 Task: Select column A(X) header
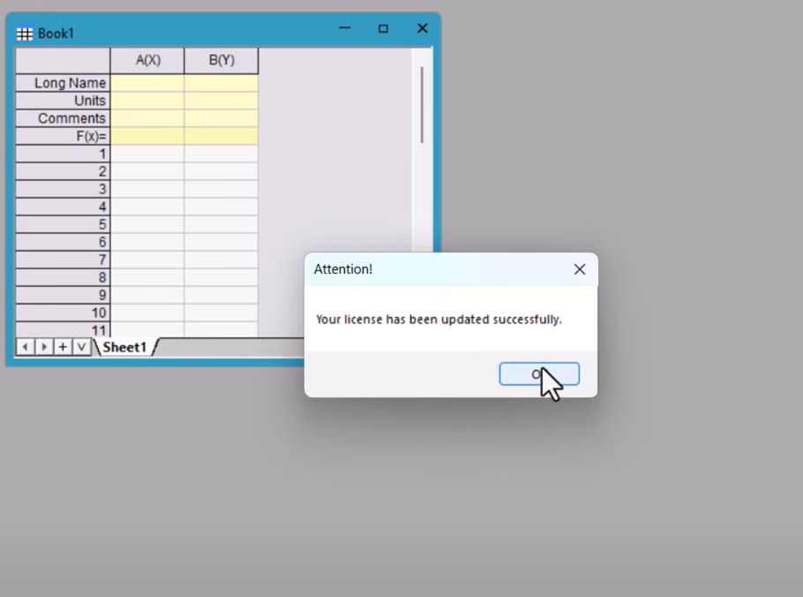click(x=147, y=61)
